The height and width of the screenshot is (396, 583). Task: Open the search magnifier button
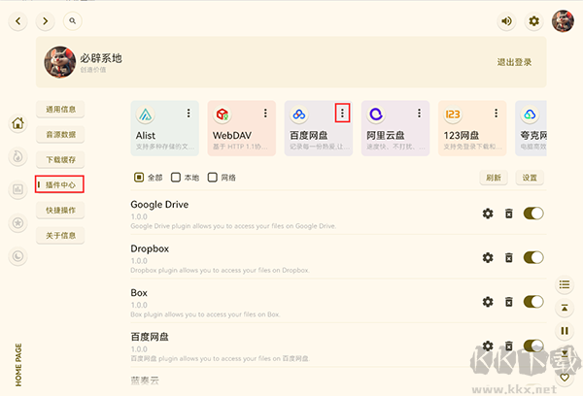[x=73, y=21]
